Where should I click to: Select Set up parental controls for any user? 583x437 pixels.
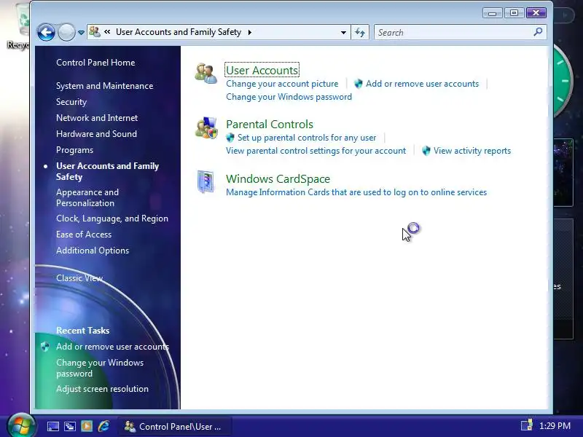pos(307,138)
